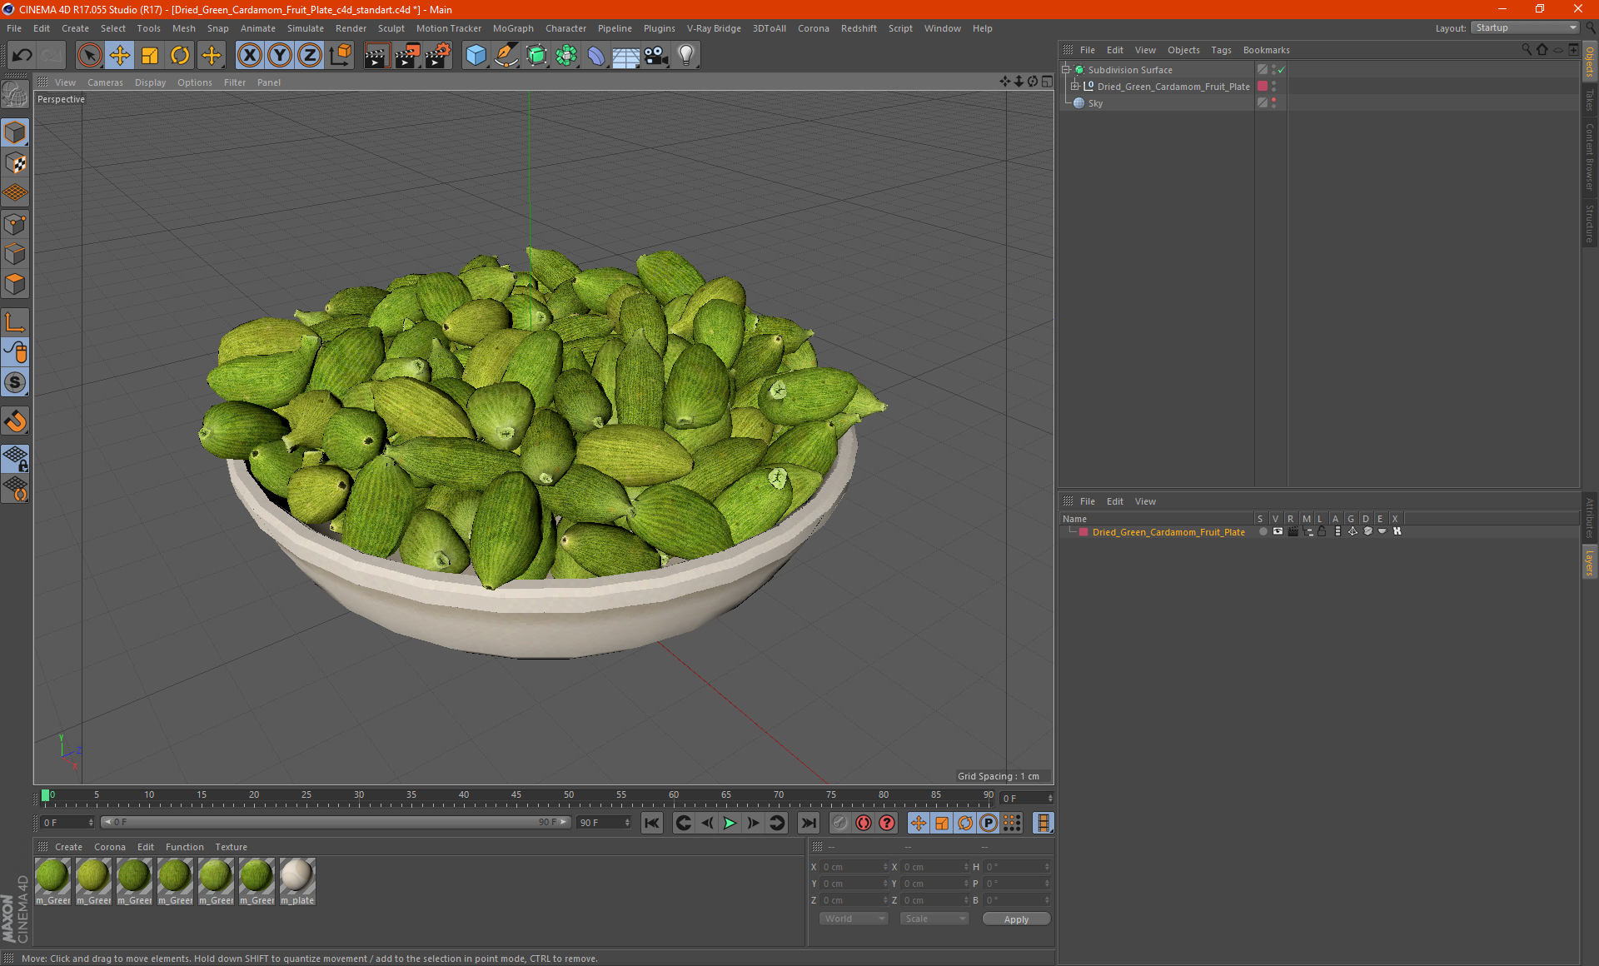The width and height of the screenshot is (1599, 966).
Task: Click frame 45 on timeline ruler
Action: [516, 795]
